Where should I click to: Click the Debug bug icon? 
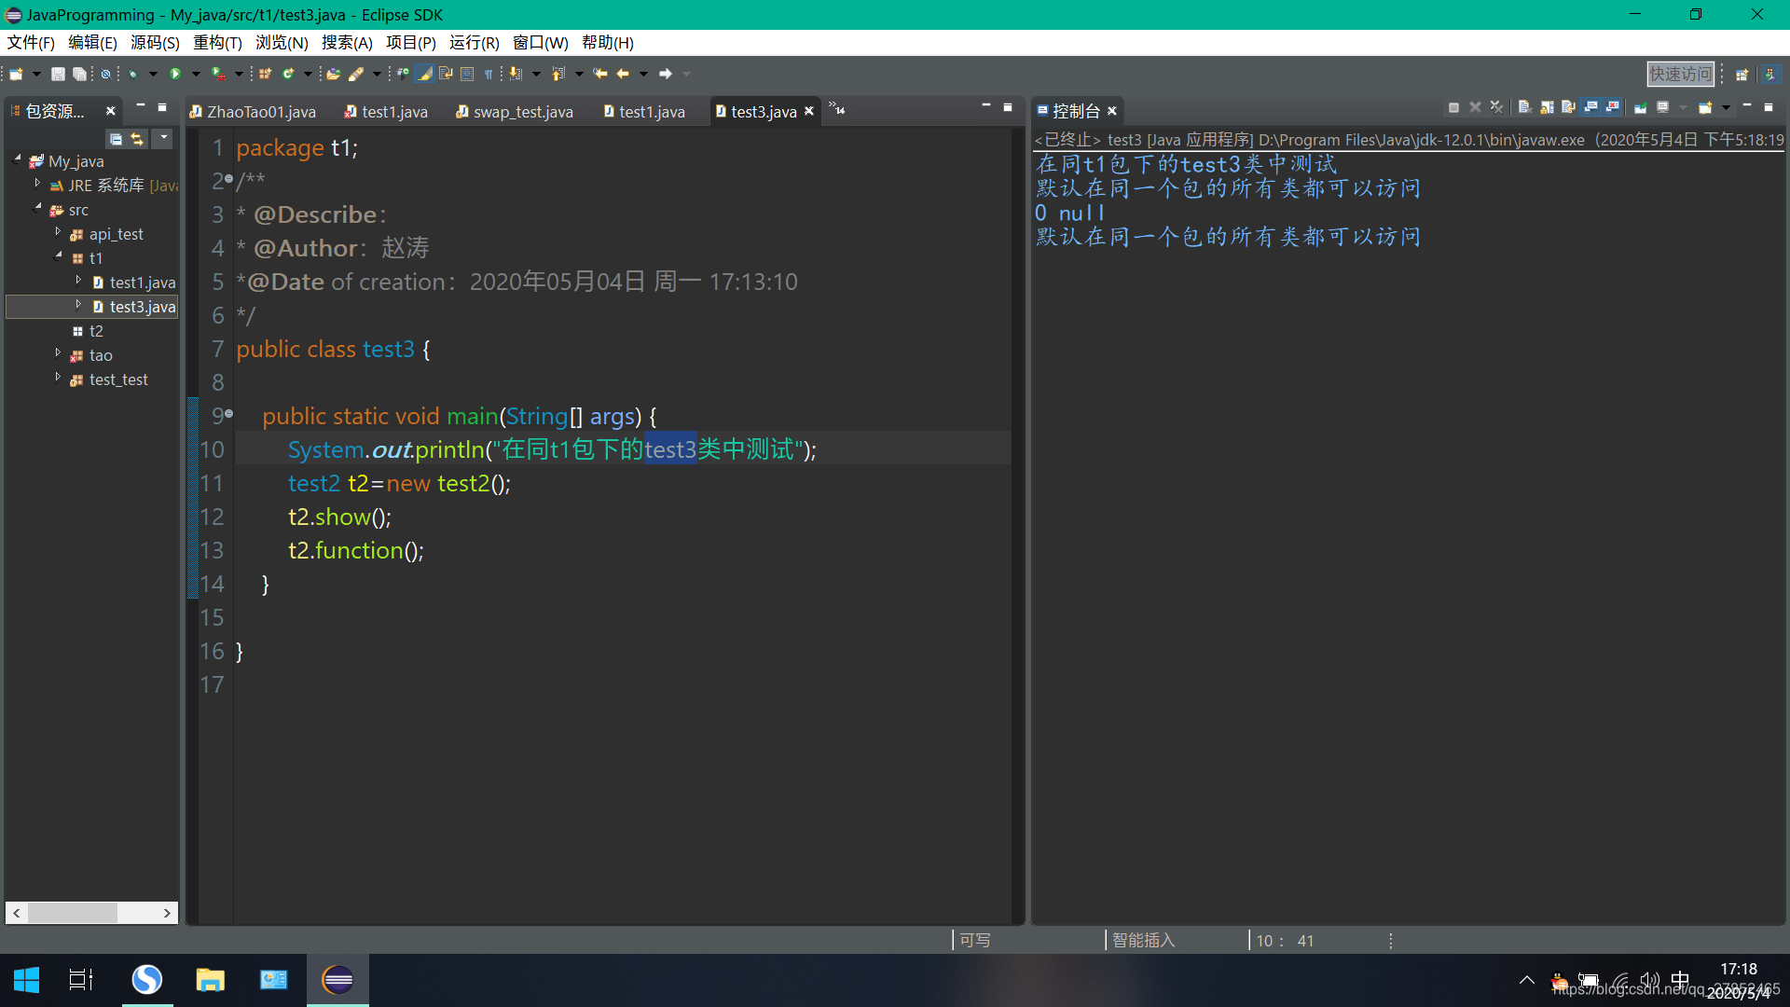point(133,74)
